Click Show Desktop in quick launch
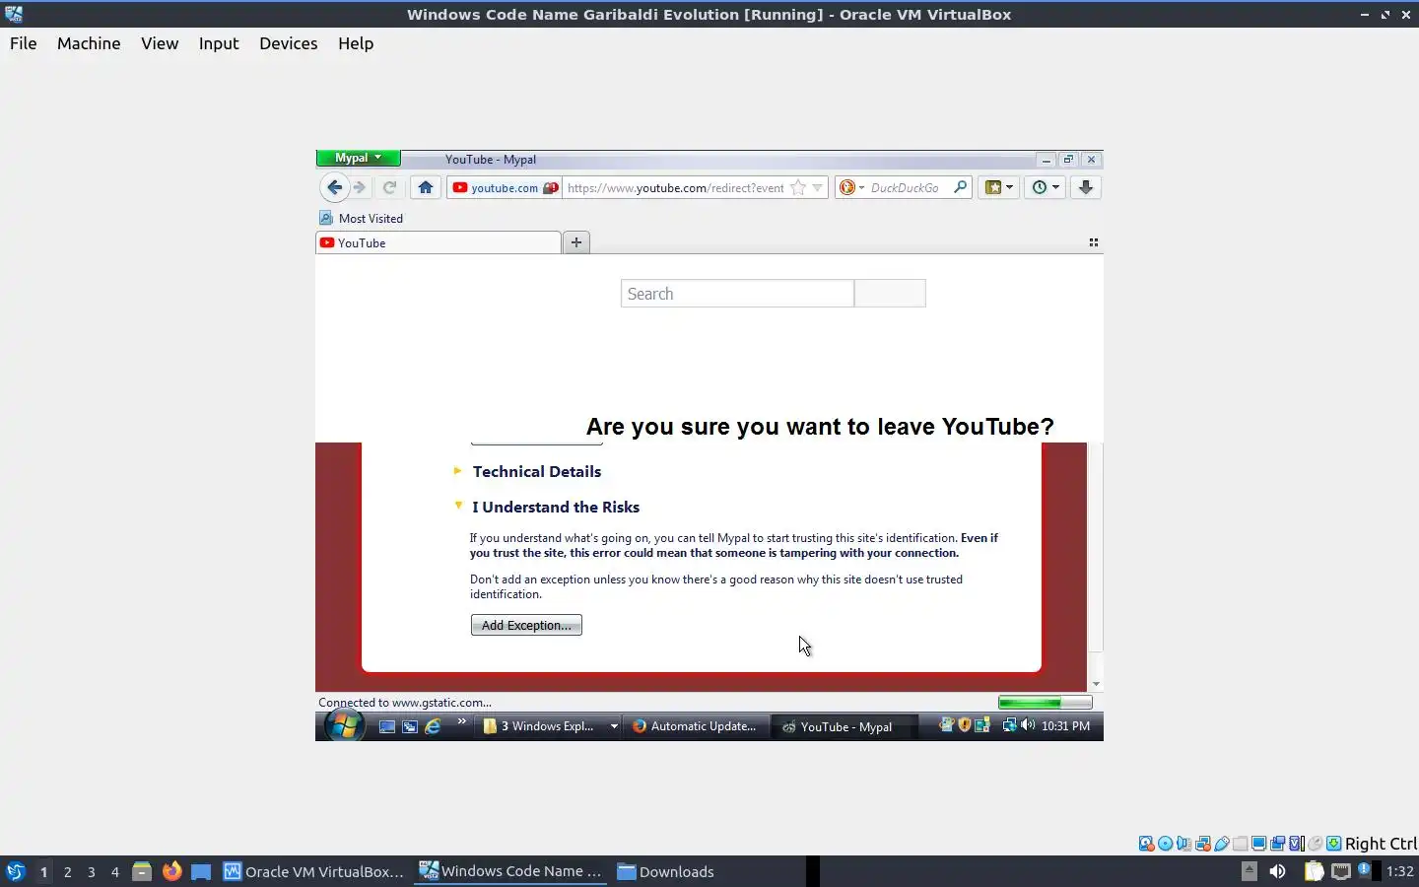The height and width of the screenshot is (887, 1419). tap(387, 726)
